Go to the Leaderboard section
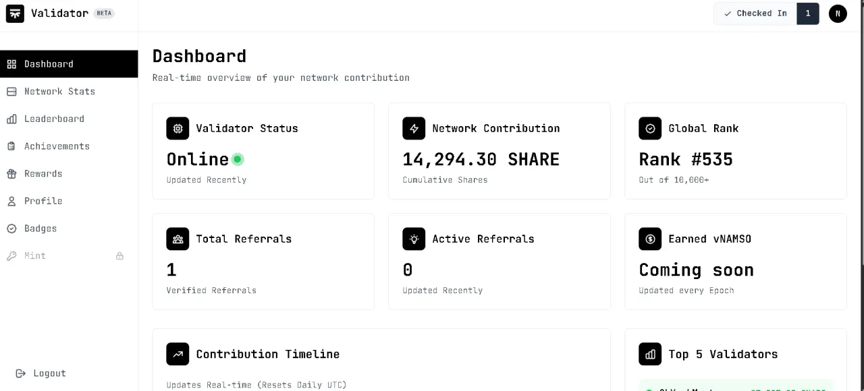 (x=69, y=119)
